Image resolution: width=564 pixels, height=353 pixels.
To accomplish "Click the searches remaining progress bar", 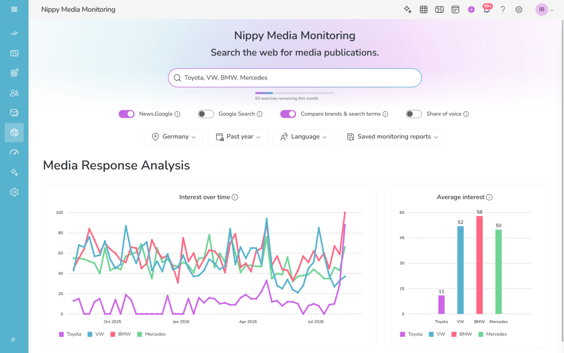I will [295, 93].
